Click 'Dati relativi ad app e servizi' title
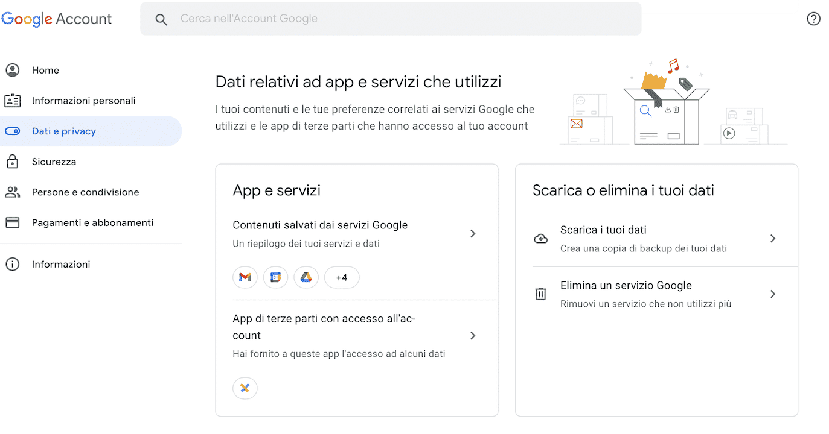Image resolution: width=829 pixels, height=434 pixels. pyautogui.click(x=358, y=82)
